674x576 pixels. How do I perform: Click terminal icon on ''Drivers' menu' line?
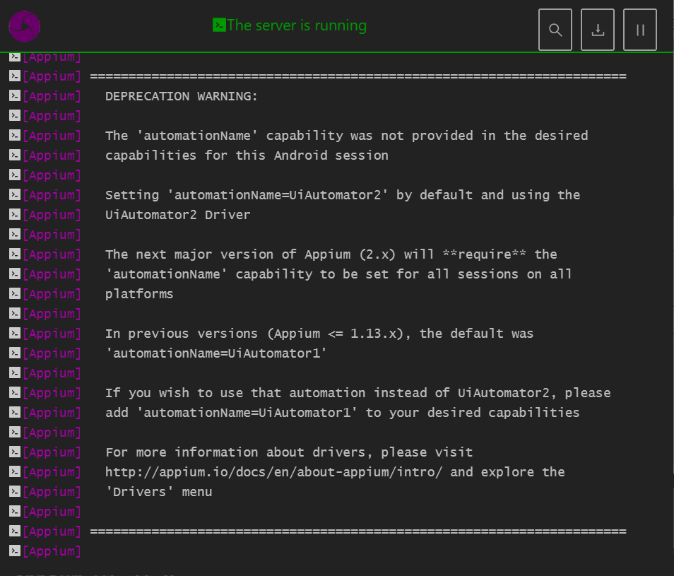pyautogui.click(x=15, y=491)
